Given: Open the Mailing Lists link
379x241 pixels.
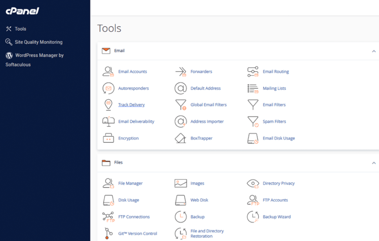Looking at the screenshot, I should [x=274, y=88].
